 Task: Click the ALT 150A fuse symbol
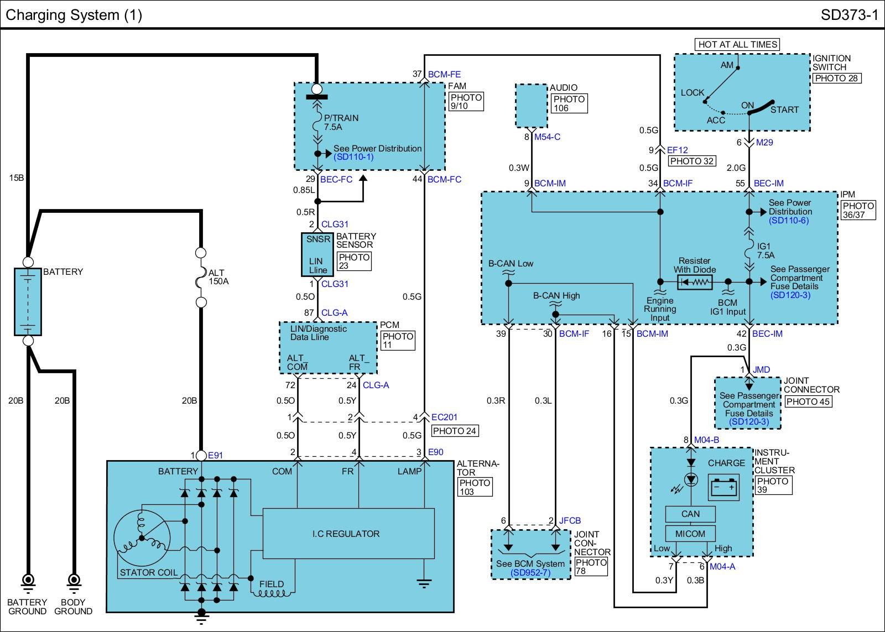click(x=201, y=278)
